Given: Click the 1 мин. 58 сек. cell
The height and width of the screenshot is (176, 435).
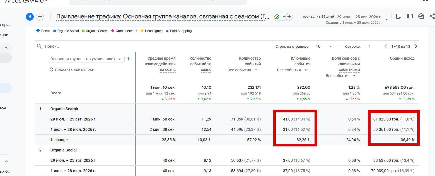Looking at the screenshot, I should tap(163, 119).
